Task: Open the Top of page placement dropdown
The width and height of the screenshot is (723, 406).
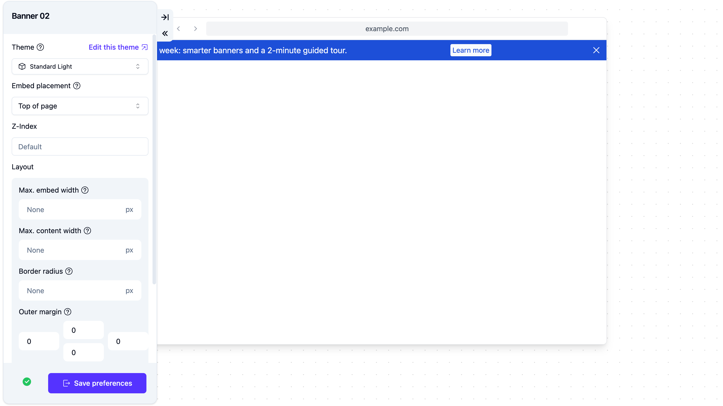Action: (80, 106)
